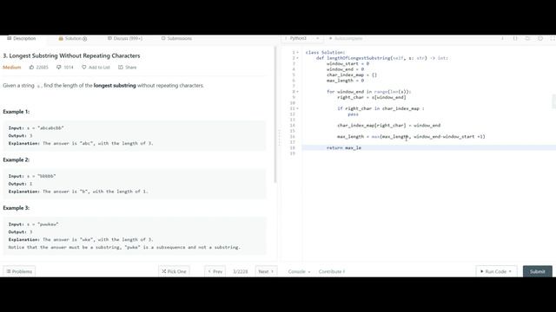
Task: Open the Problems list button
Action: pyautogui.click(x=19, y=271)
